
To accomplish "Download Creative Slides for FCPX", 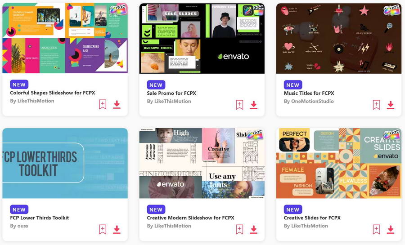I will (391, 229).
